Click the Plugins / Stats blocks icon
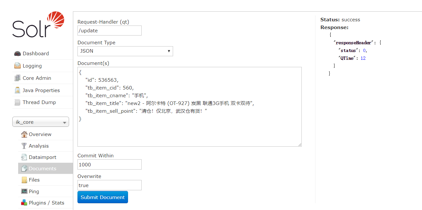 (x=24, y=203)
